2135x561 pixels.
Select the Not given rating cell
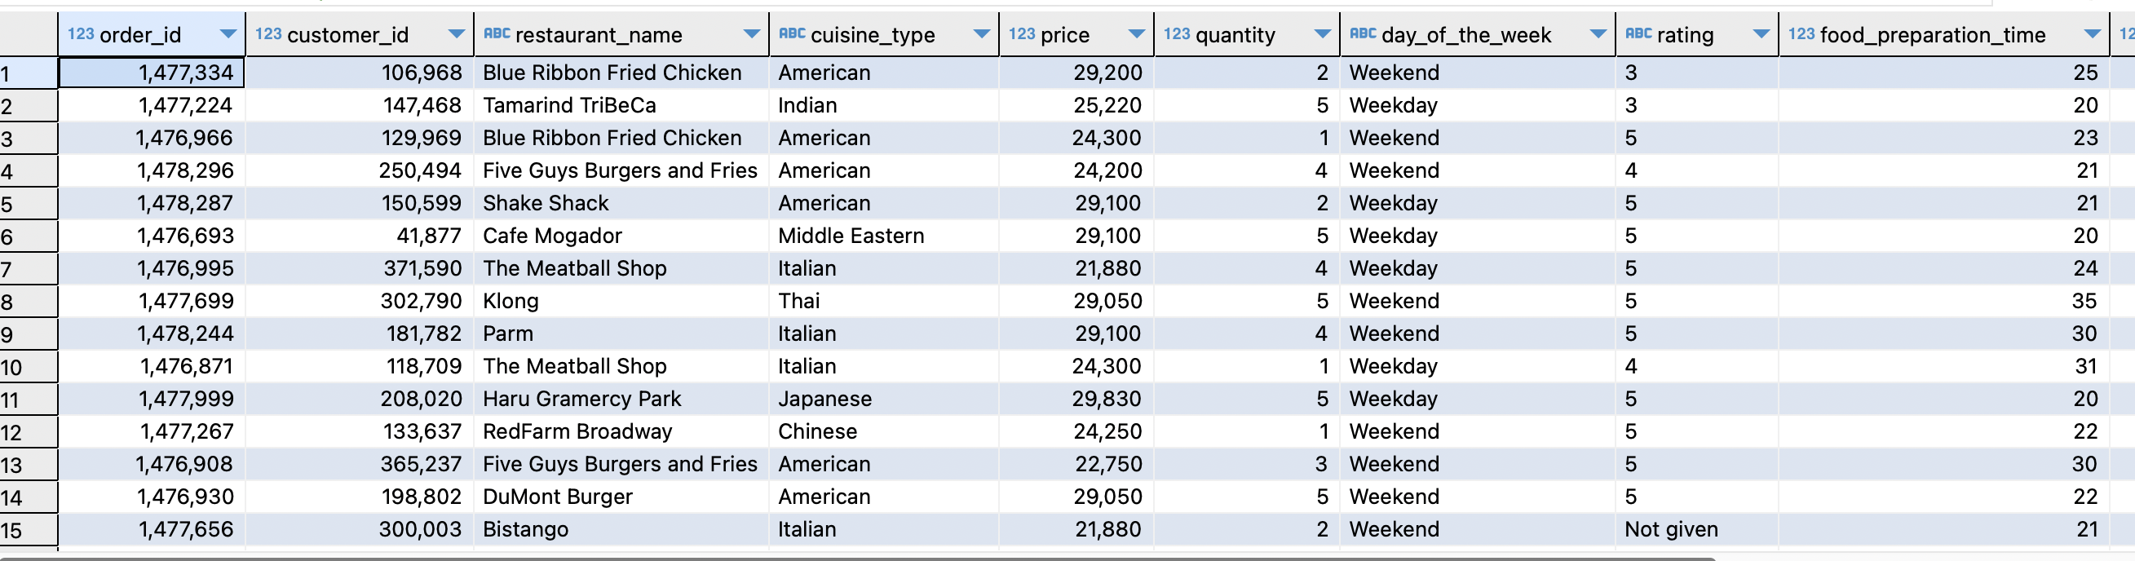coord(1695,529)
